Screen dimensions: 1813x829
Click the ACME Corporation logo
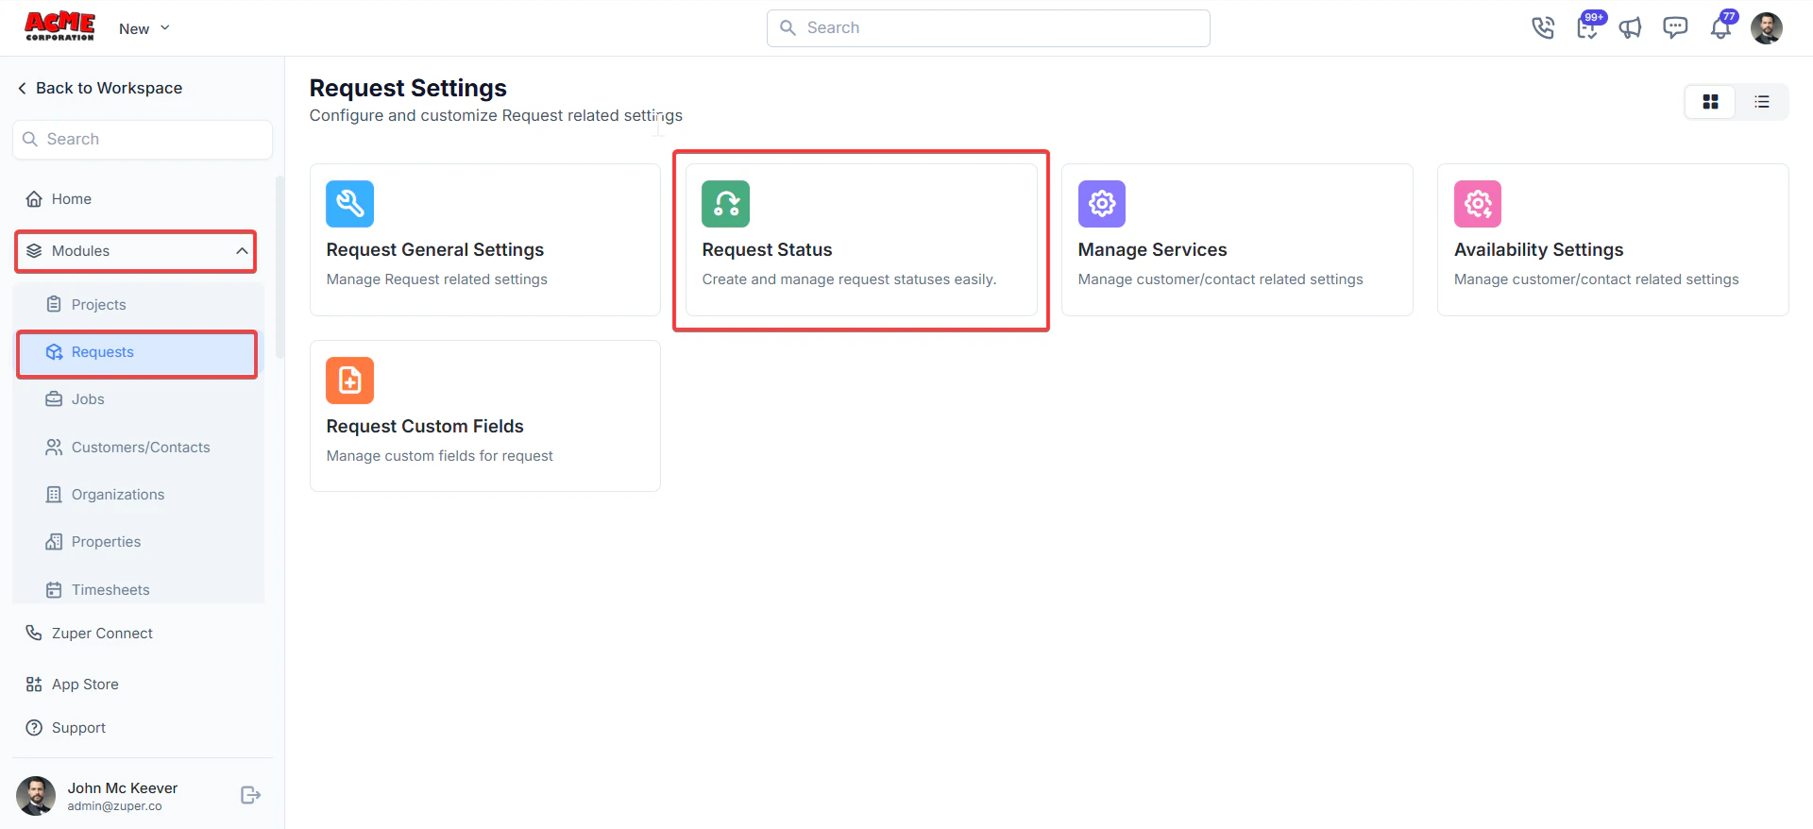click(59, 26)
